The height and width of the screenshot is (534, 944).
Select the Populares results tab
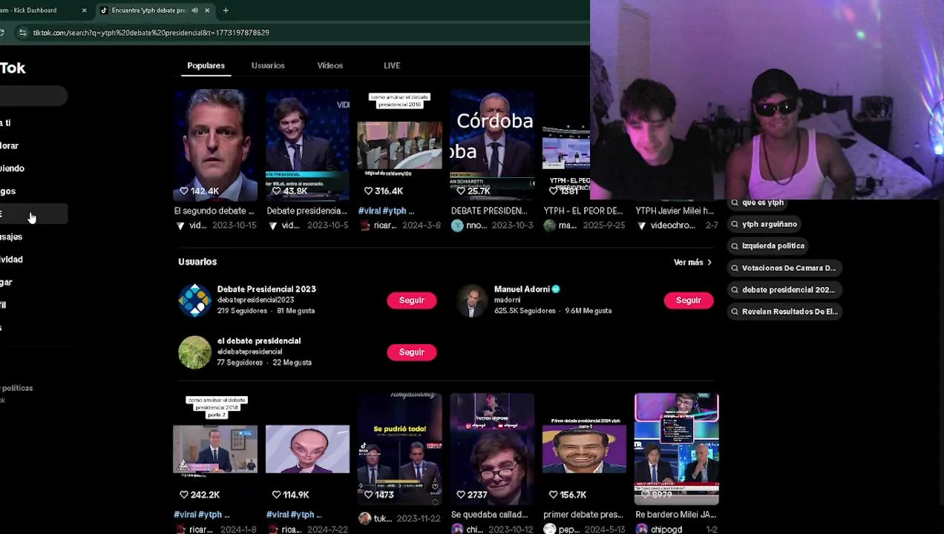click(x=206, y=66)
